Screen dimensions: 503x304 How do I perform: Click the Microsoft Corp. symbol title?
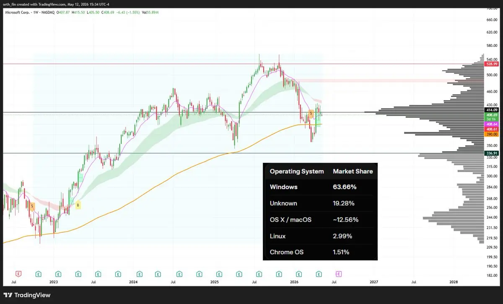click(x=17, y=13)
